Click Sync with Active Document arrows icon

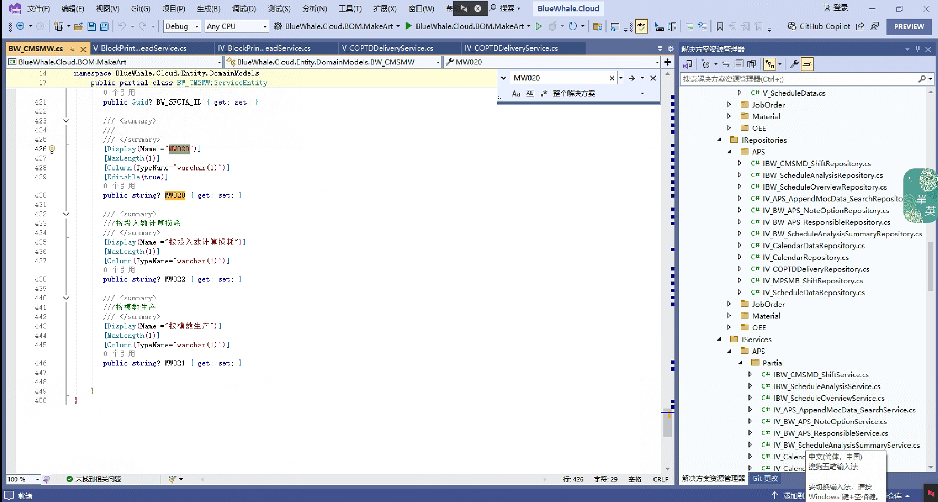pyautogui.click(x=726, y=64)
